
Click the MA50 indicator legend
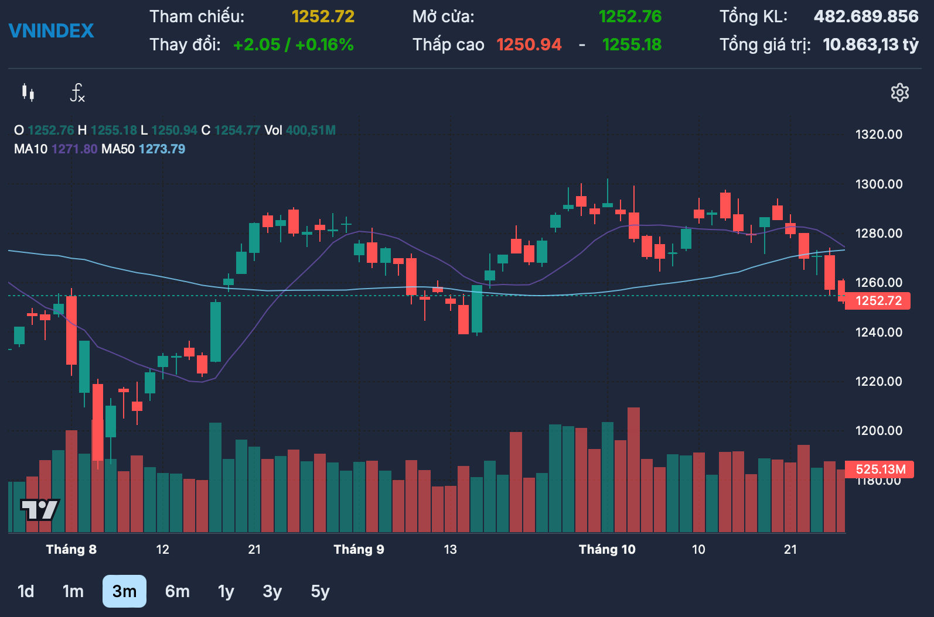[x=143, y=149]
